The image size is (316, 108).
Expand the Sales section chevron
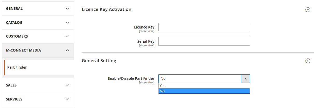68,85
